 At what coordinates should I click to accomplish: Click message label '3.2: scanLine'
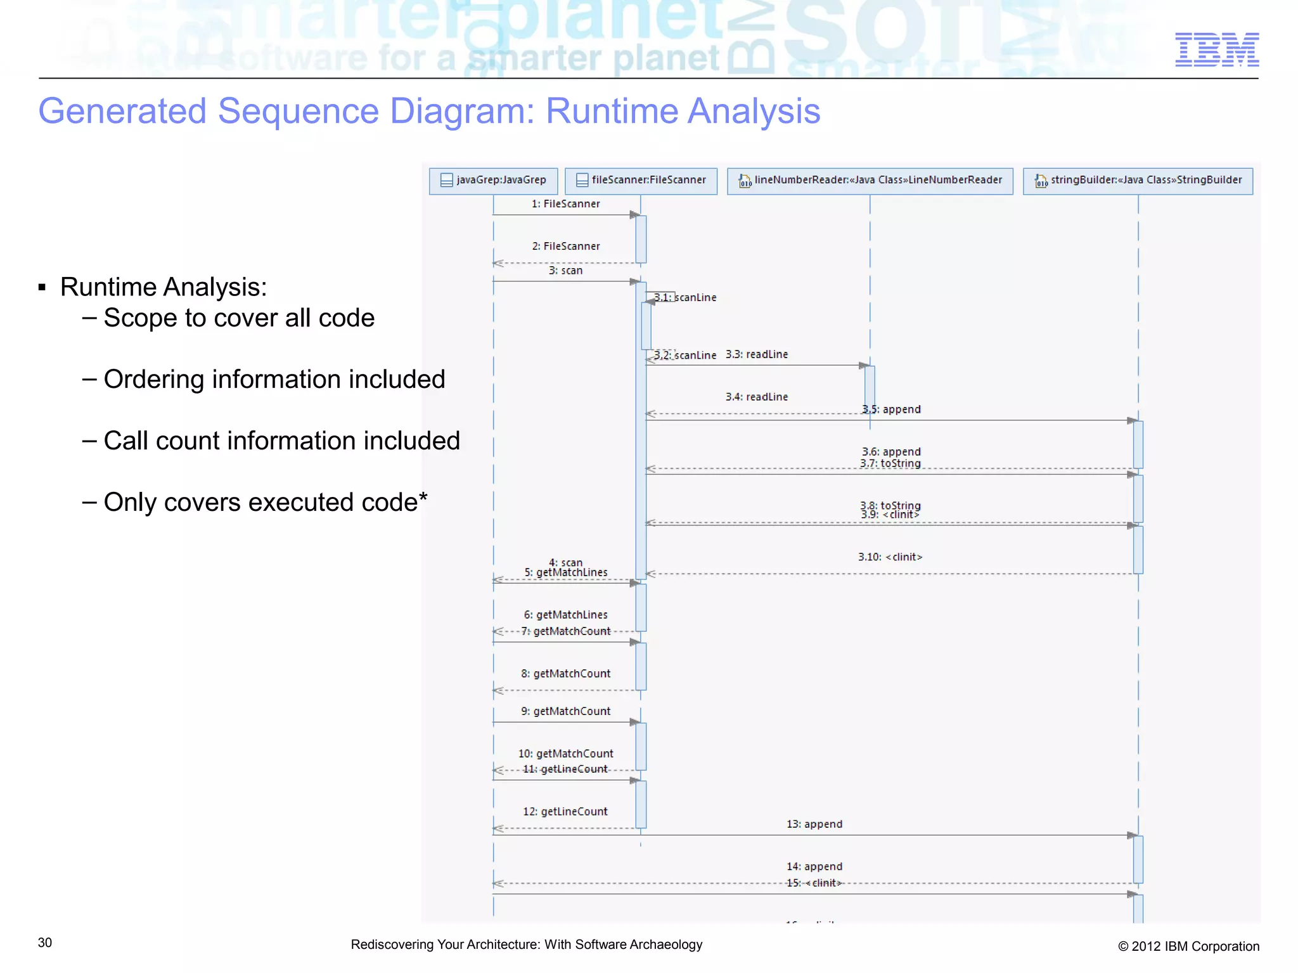click(x=685, y=355)
